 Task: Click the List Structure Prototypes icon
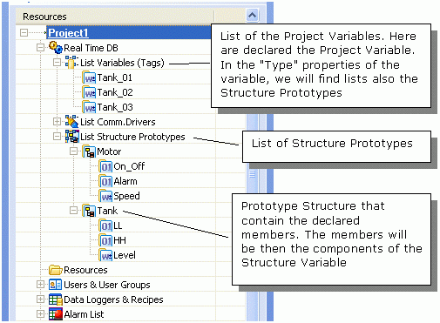click(x=71, y=137)
